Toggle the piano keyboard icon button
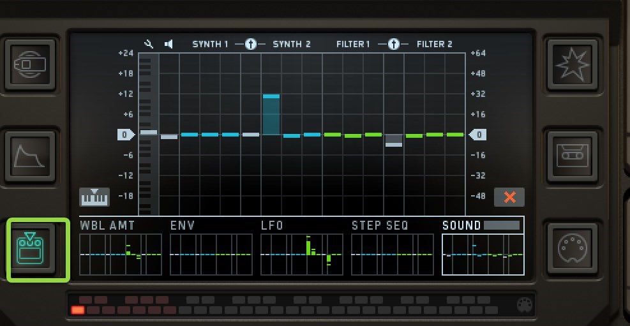 click(x=94, y=197)
